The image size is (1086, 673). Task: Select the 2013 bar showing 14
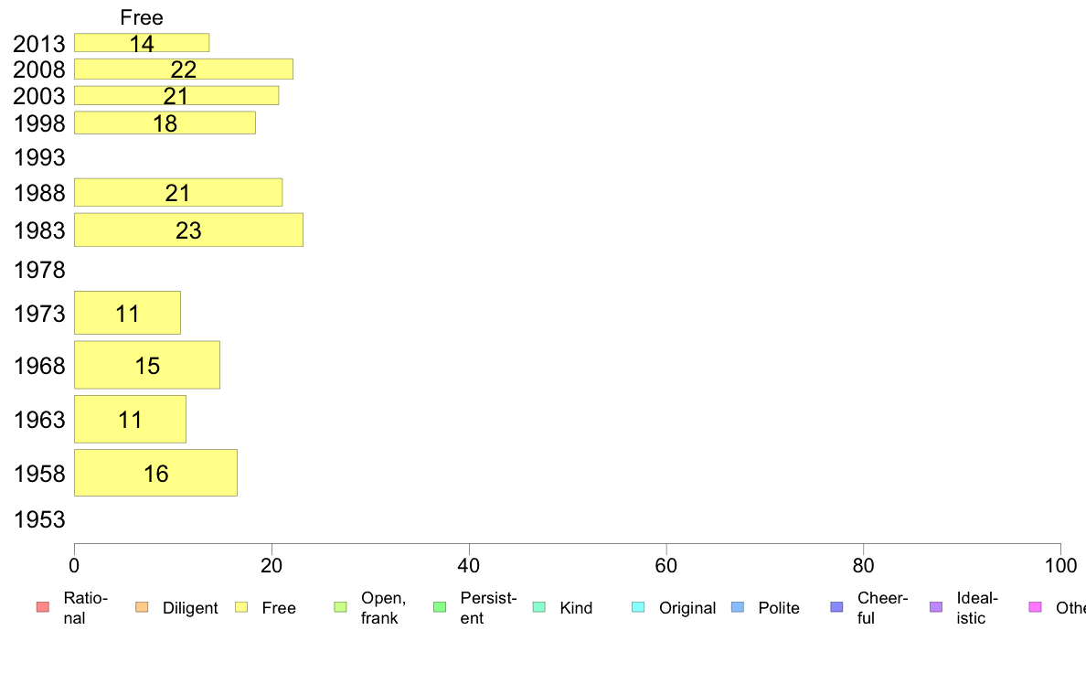coord(142,43)
